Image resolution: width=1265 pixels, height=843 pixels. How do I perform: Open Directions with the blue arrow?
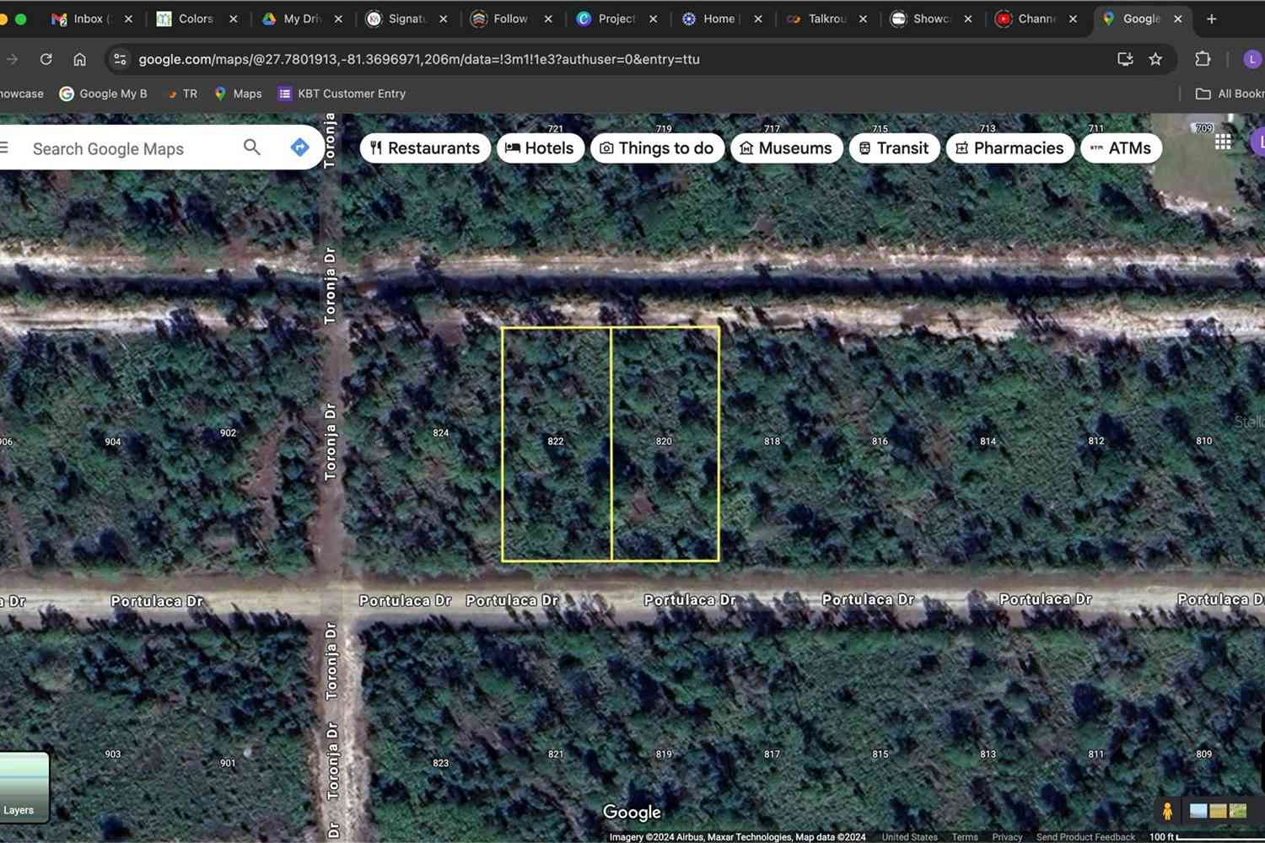[x=299, y=148]
